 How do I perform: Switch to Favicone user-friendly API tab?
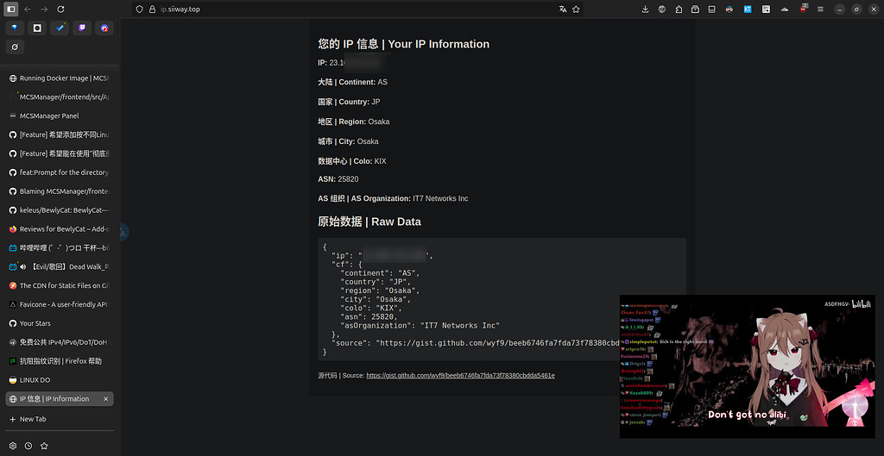click(x=60, y=304)
